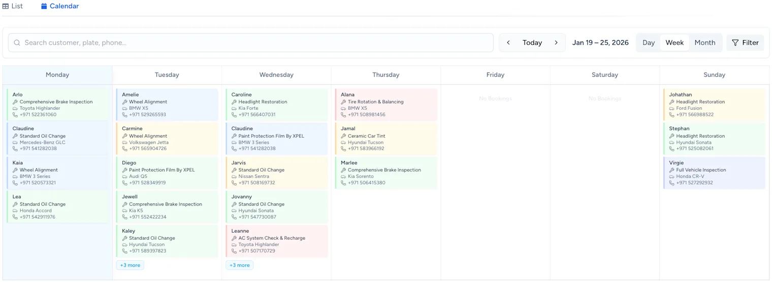
Task: Click the wrench icon in Johathan's booking
Action: (672, 102)
